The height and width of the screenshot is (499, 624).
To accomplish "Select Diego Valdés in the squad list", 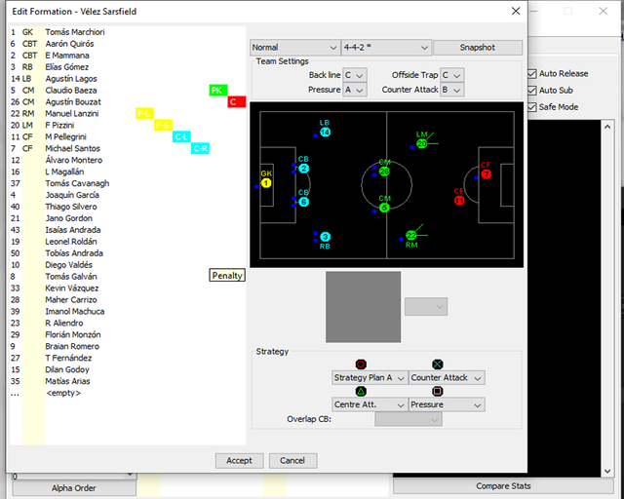I will coord(68,265).
